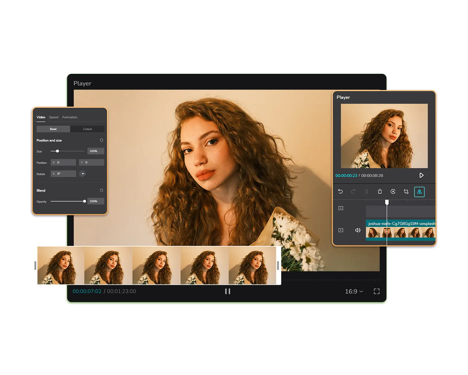This screenshot has width=468, height=375.
Task: Click the first filmstrip frame thumbnail
Action: [61, 265]
